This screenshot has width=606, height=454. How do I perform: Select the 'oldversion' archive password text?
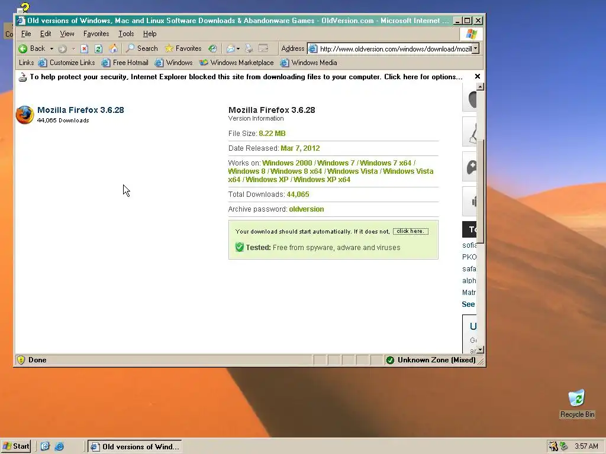(x=307, y=209)
